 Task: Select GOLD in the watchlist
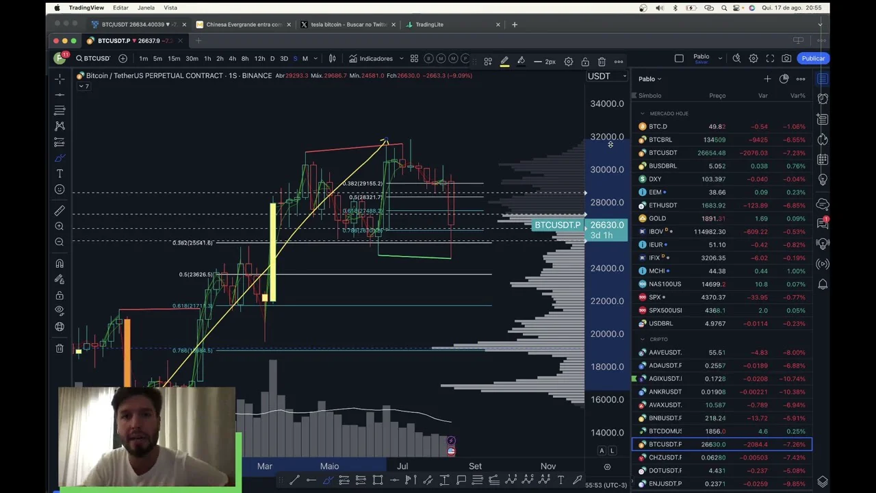(x=723, y=218)
